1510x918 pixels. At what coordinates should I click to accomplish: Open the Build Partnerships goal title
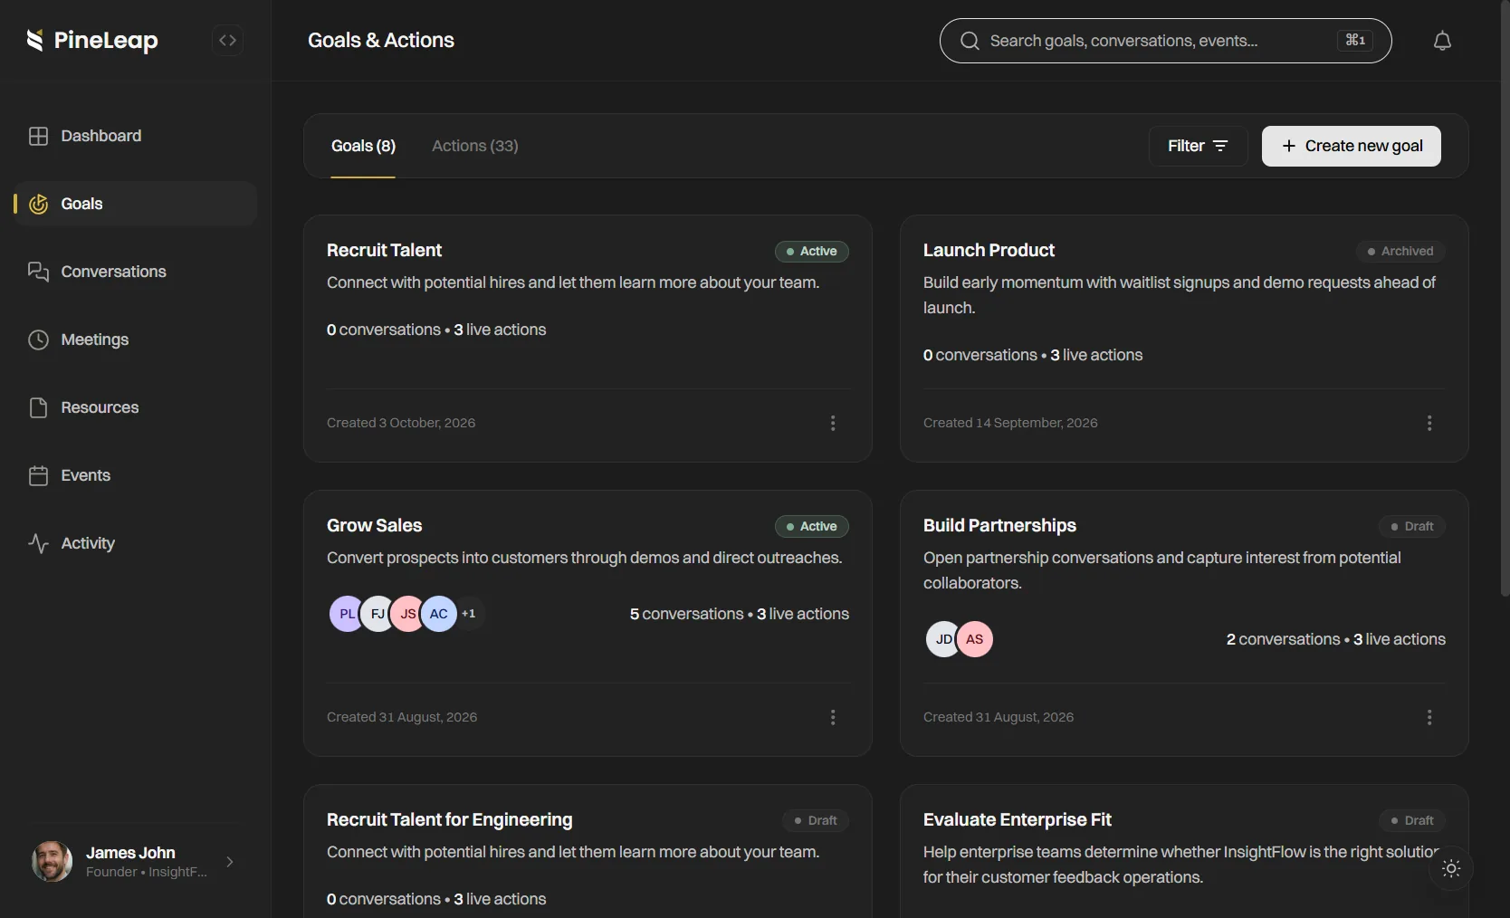(999, 525)
